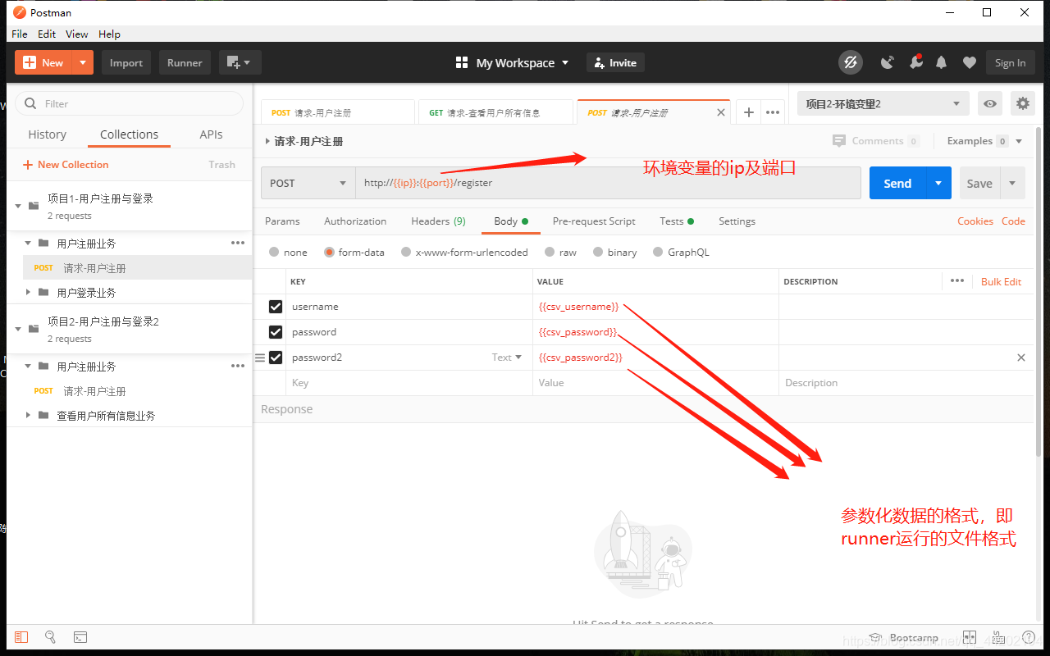Click the heart icon in header
Screen dimensions: 1050x656
[x=969, y=62]
